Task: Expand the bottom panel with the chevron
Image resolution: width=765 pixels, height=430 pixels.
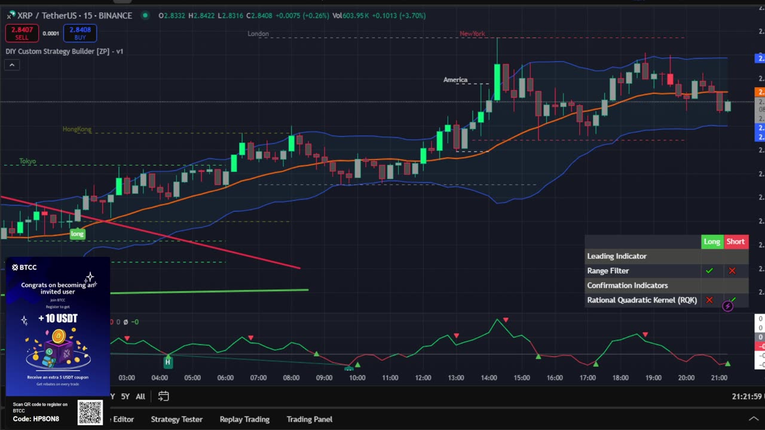Action: [753, 419]
